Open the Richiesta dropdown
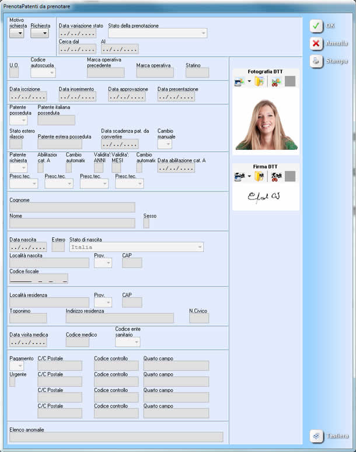 click(x=40, y=34)
